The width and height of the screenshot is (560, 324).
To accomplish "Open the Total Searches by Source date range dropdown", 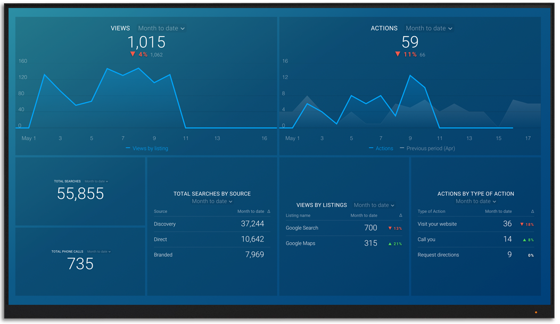I will [x=212, y=202].
